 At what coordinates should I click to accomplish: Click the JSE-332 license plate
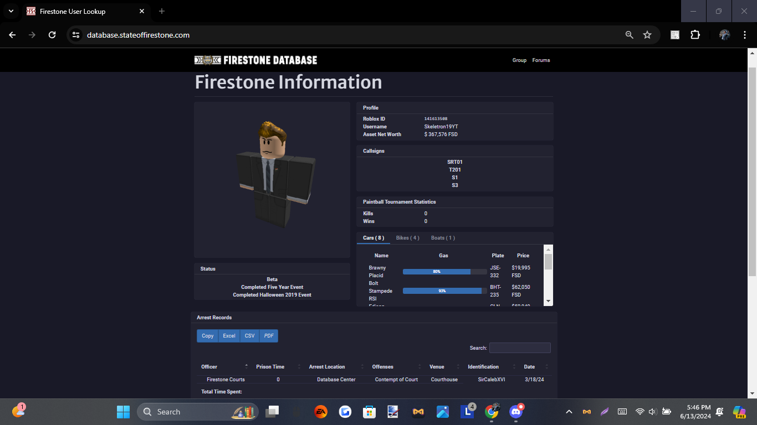tap(495, 272)
